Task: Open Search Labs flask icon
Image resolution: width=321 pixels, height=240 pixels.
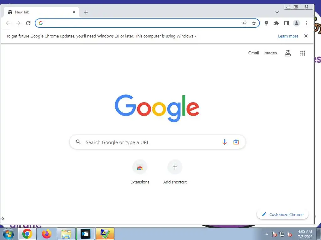Action: [x=288, y=53]
